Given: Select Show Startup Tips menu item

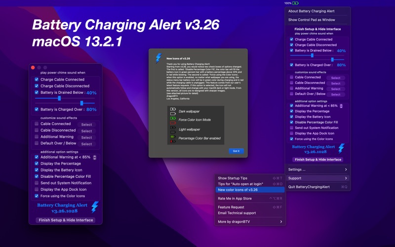Looking at the screenshot, I should pyautogui.click(x=250, y=178).
